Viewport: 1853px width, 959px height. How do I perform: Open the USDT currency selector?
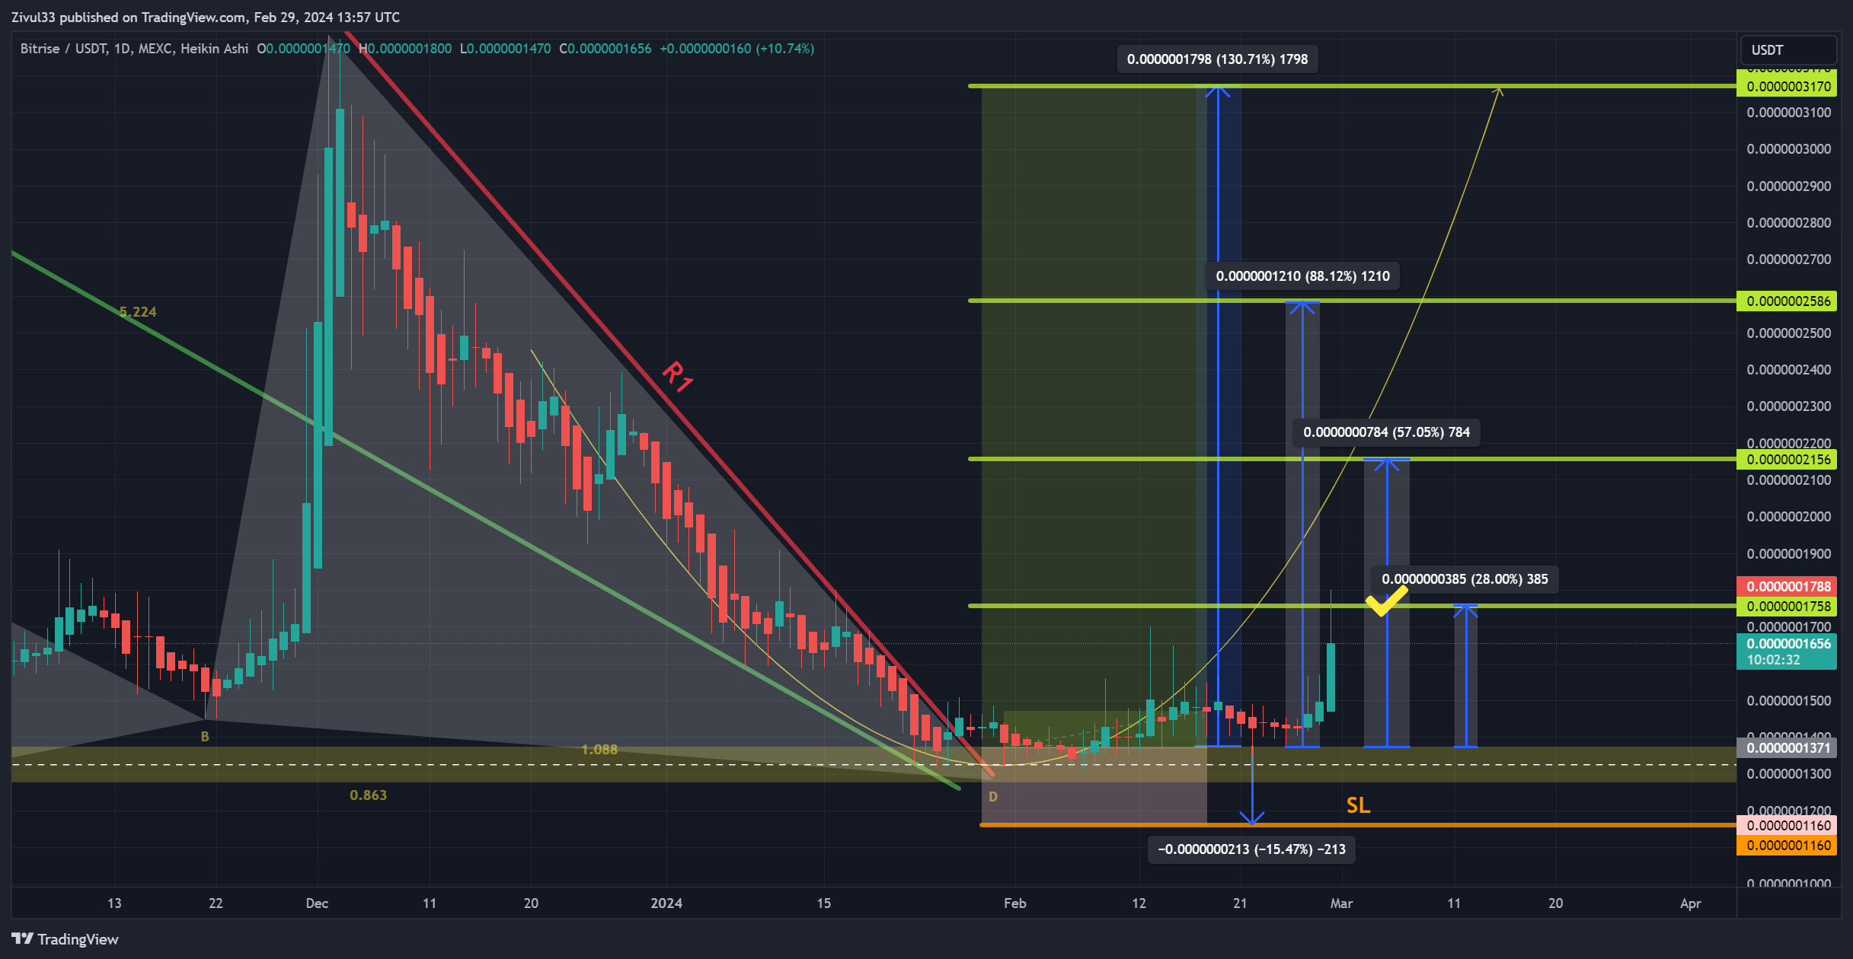pyautogui.click(x=1788, y=50)
